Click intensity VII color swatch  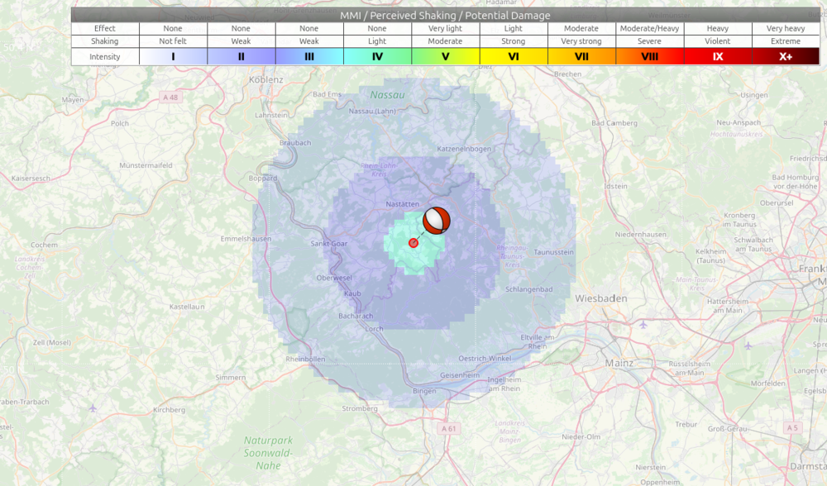581,56
